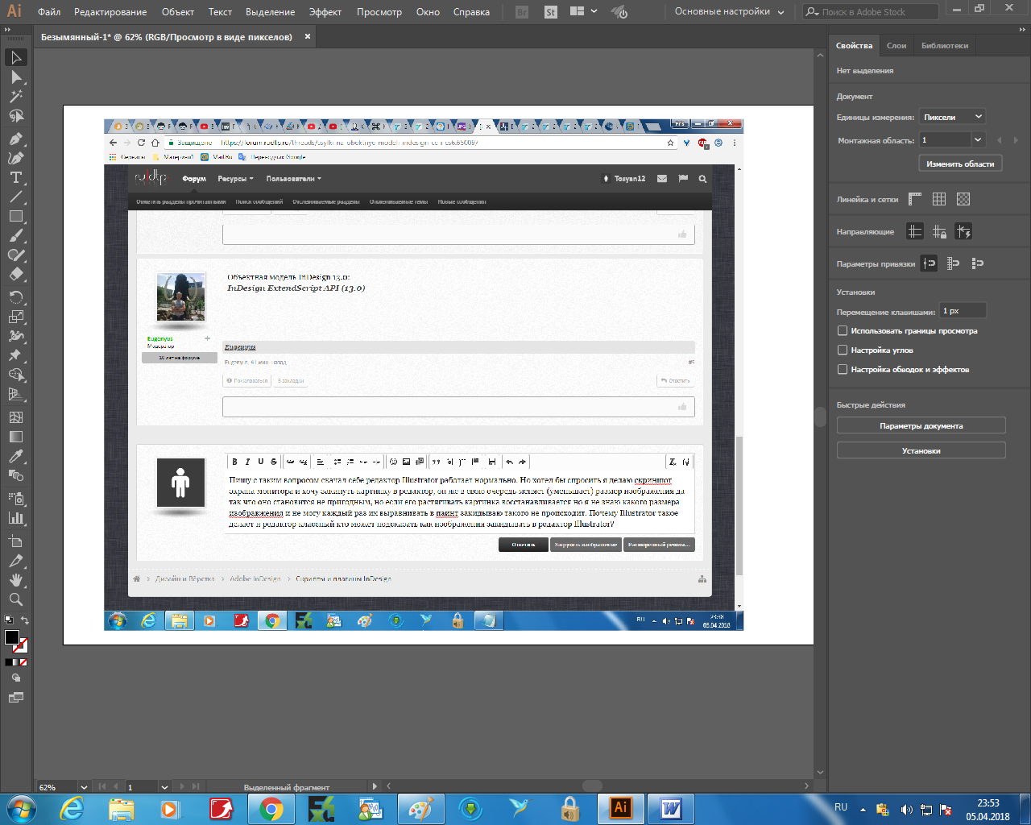Screen dimensions: 1031x825
Task: Open artboard navigation dropdown in status bar
Action: [164, 787]
